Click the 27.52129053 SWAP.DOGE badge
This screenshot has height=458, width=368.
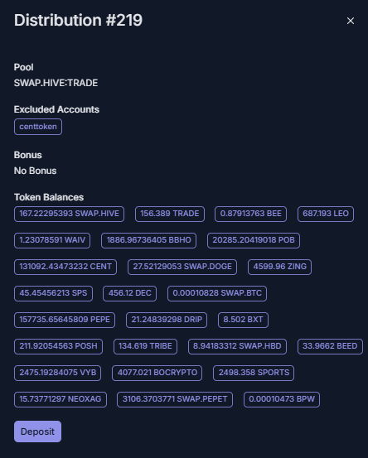(182, 267)
